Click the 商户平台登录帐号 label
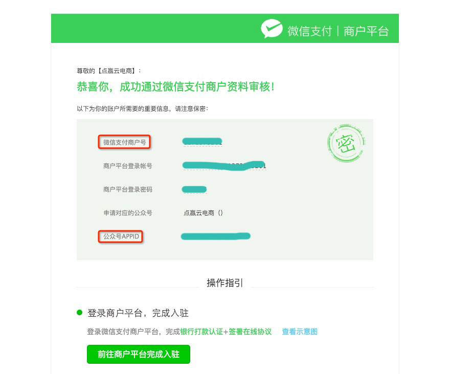 tap(128, 166)
